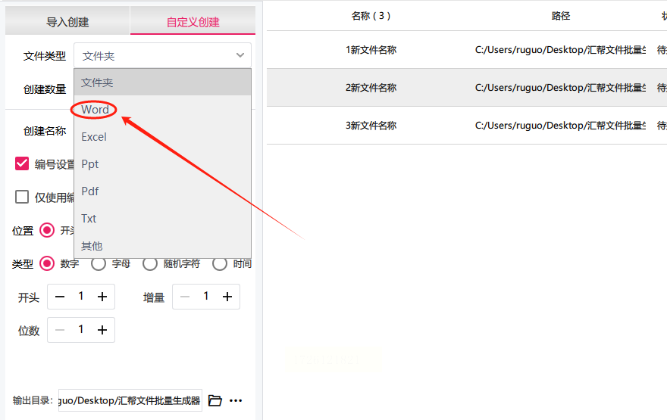This screenshot has height=420, width=667.
Task: Increase the 位数 value with plus
Action: point(102,329)
